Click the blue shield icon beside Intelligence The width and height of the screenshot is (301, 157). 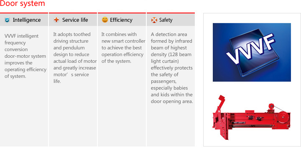(7, 20)
